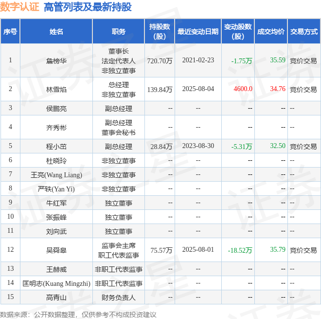321x319 pixels.
Task: Click the name 齐秀彬
Action: coord(56,128)
